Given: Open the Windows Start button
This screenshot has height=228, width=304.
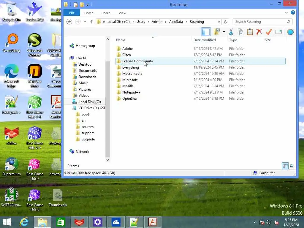Looking at the screenshot, I should click(x=7, y=222).
